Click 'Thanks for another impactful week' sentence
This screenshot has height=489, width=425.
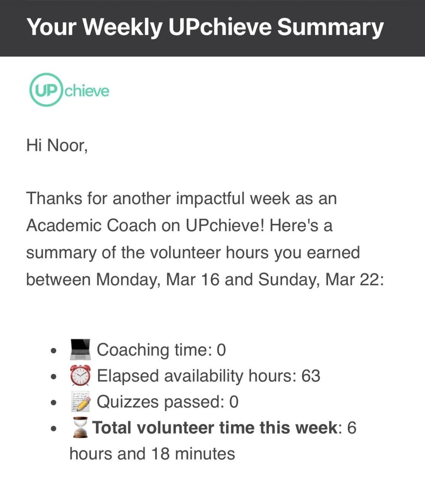(x=158, y=199)
